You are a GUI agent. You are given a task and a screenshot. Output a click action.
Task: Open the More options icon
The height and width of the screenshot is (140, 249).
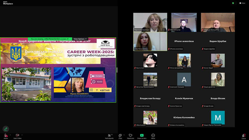point(153,135)
